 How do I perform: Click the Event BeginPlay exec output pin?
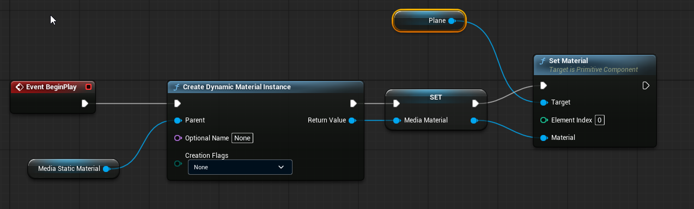pos(85,103)
